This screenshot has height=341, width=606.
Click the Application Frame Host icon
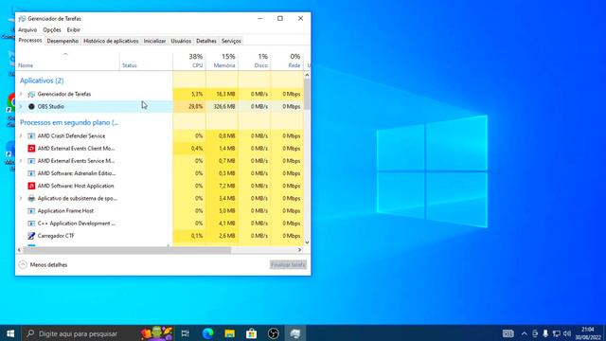pos(31,210)
